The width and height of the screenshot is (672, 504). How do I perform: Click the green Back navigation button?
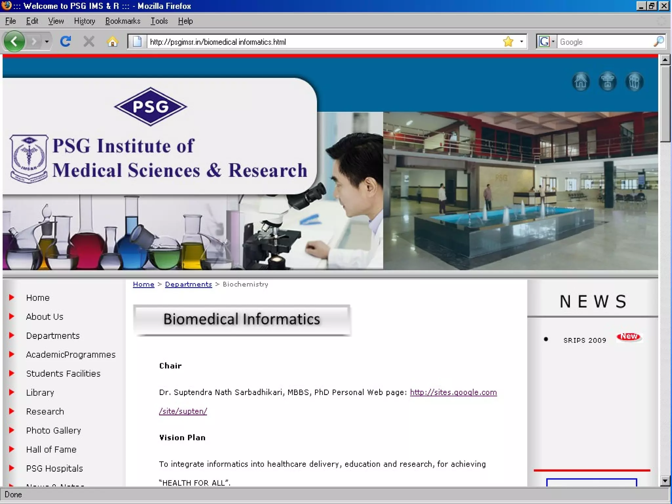(14, 41)
